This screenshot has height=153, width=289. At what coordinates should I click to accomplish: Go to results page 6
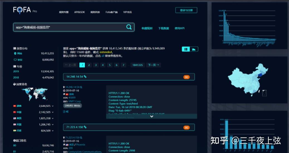(x=116, y=65)
